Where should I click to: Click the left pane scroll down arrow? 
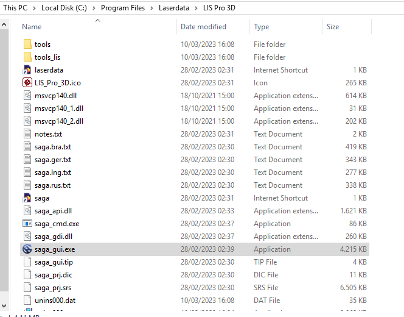[x=4, y=304]
